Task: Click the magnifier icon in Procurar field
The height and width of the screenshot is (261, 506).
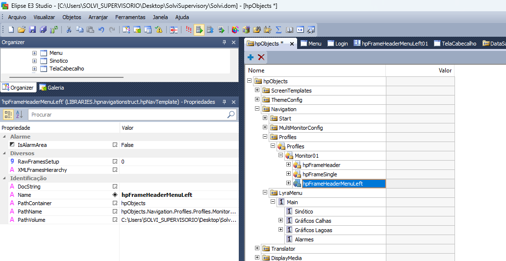Action: pyautogui.click(x=231, y=115)
